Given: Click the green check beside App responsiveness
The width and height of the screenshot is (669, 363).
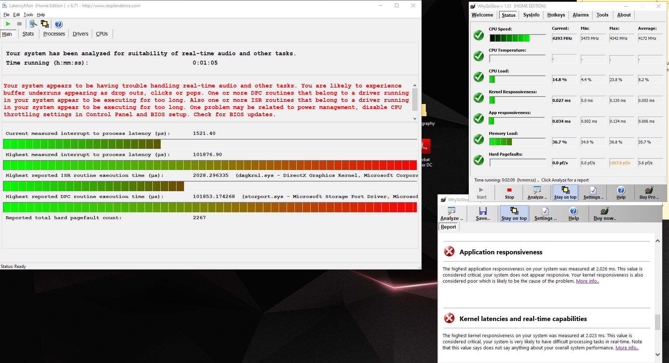Looking at the screenshot, I should tap(479, 118).
